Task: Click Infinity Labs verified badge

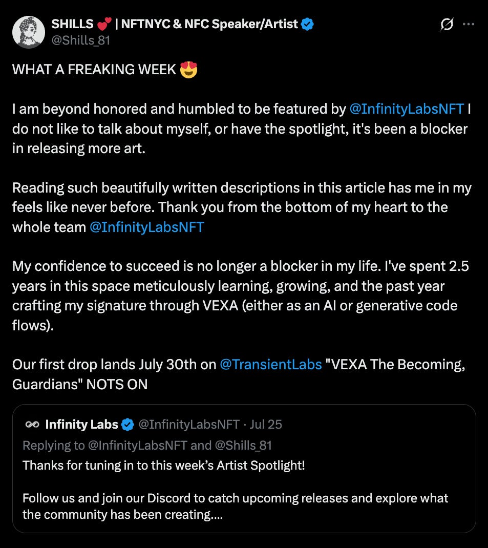Action: click(128, 425)
